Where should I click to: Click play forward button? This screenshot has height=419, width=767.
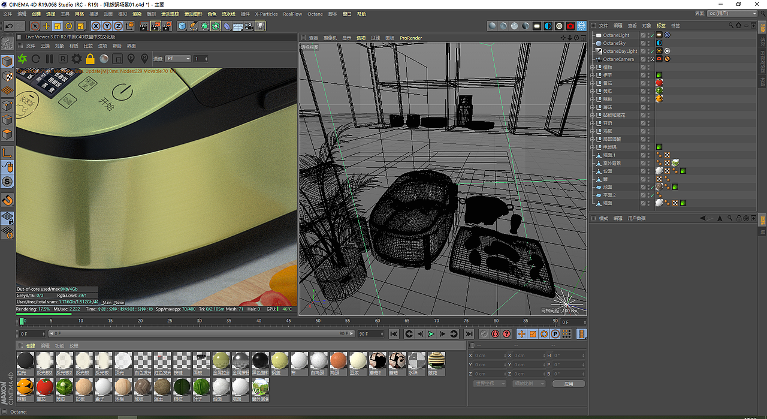tap(431, 334)
